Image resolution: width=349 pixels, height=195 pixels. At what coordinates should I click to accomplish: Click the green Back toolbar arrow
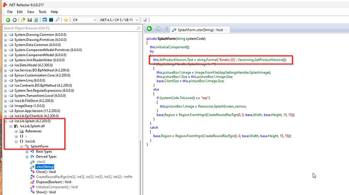(x=8, y=20)
